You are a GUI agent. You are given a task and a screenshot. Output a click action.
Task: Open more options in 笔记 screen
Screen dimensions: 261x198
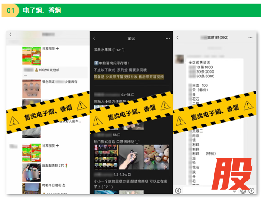pos(168,38)
